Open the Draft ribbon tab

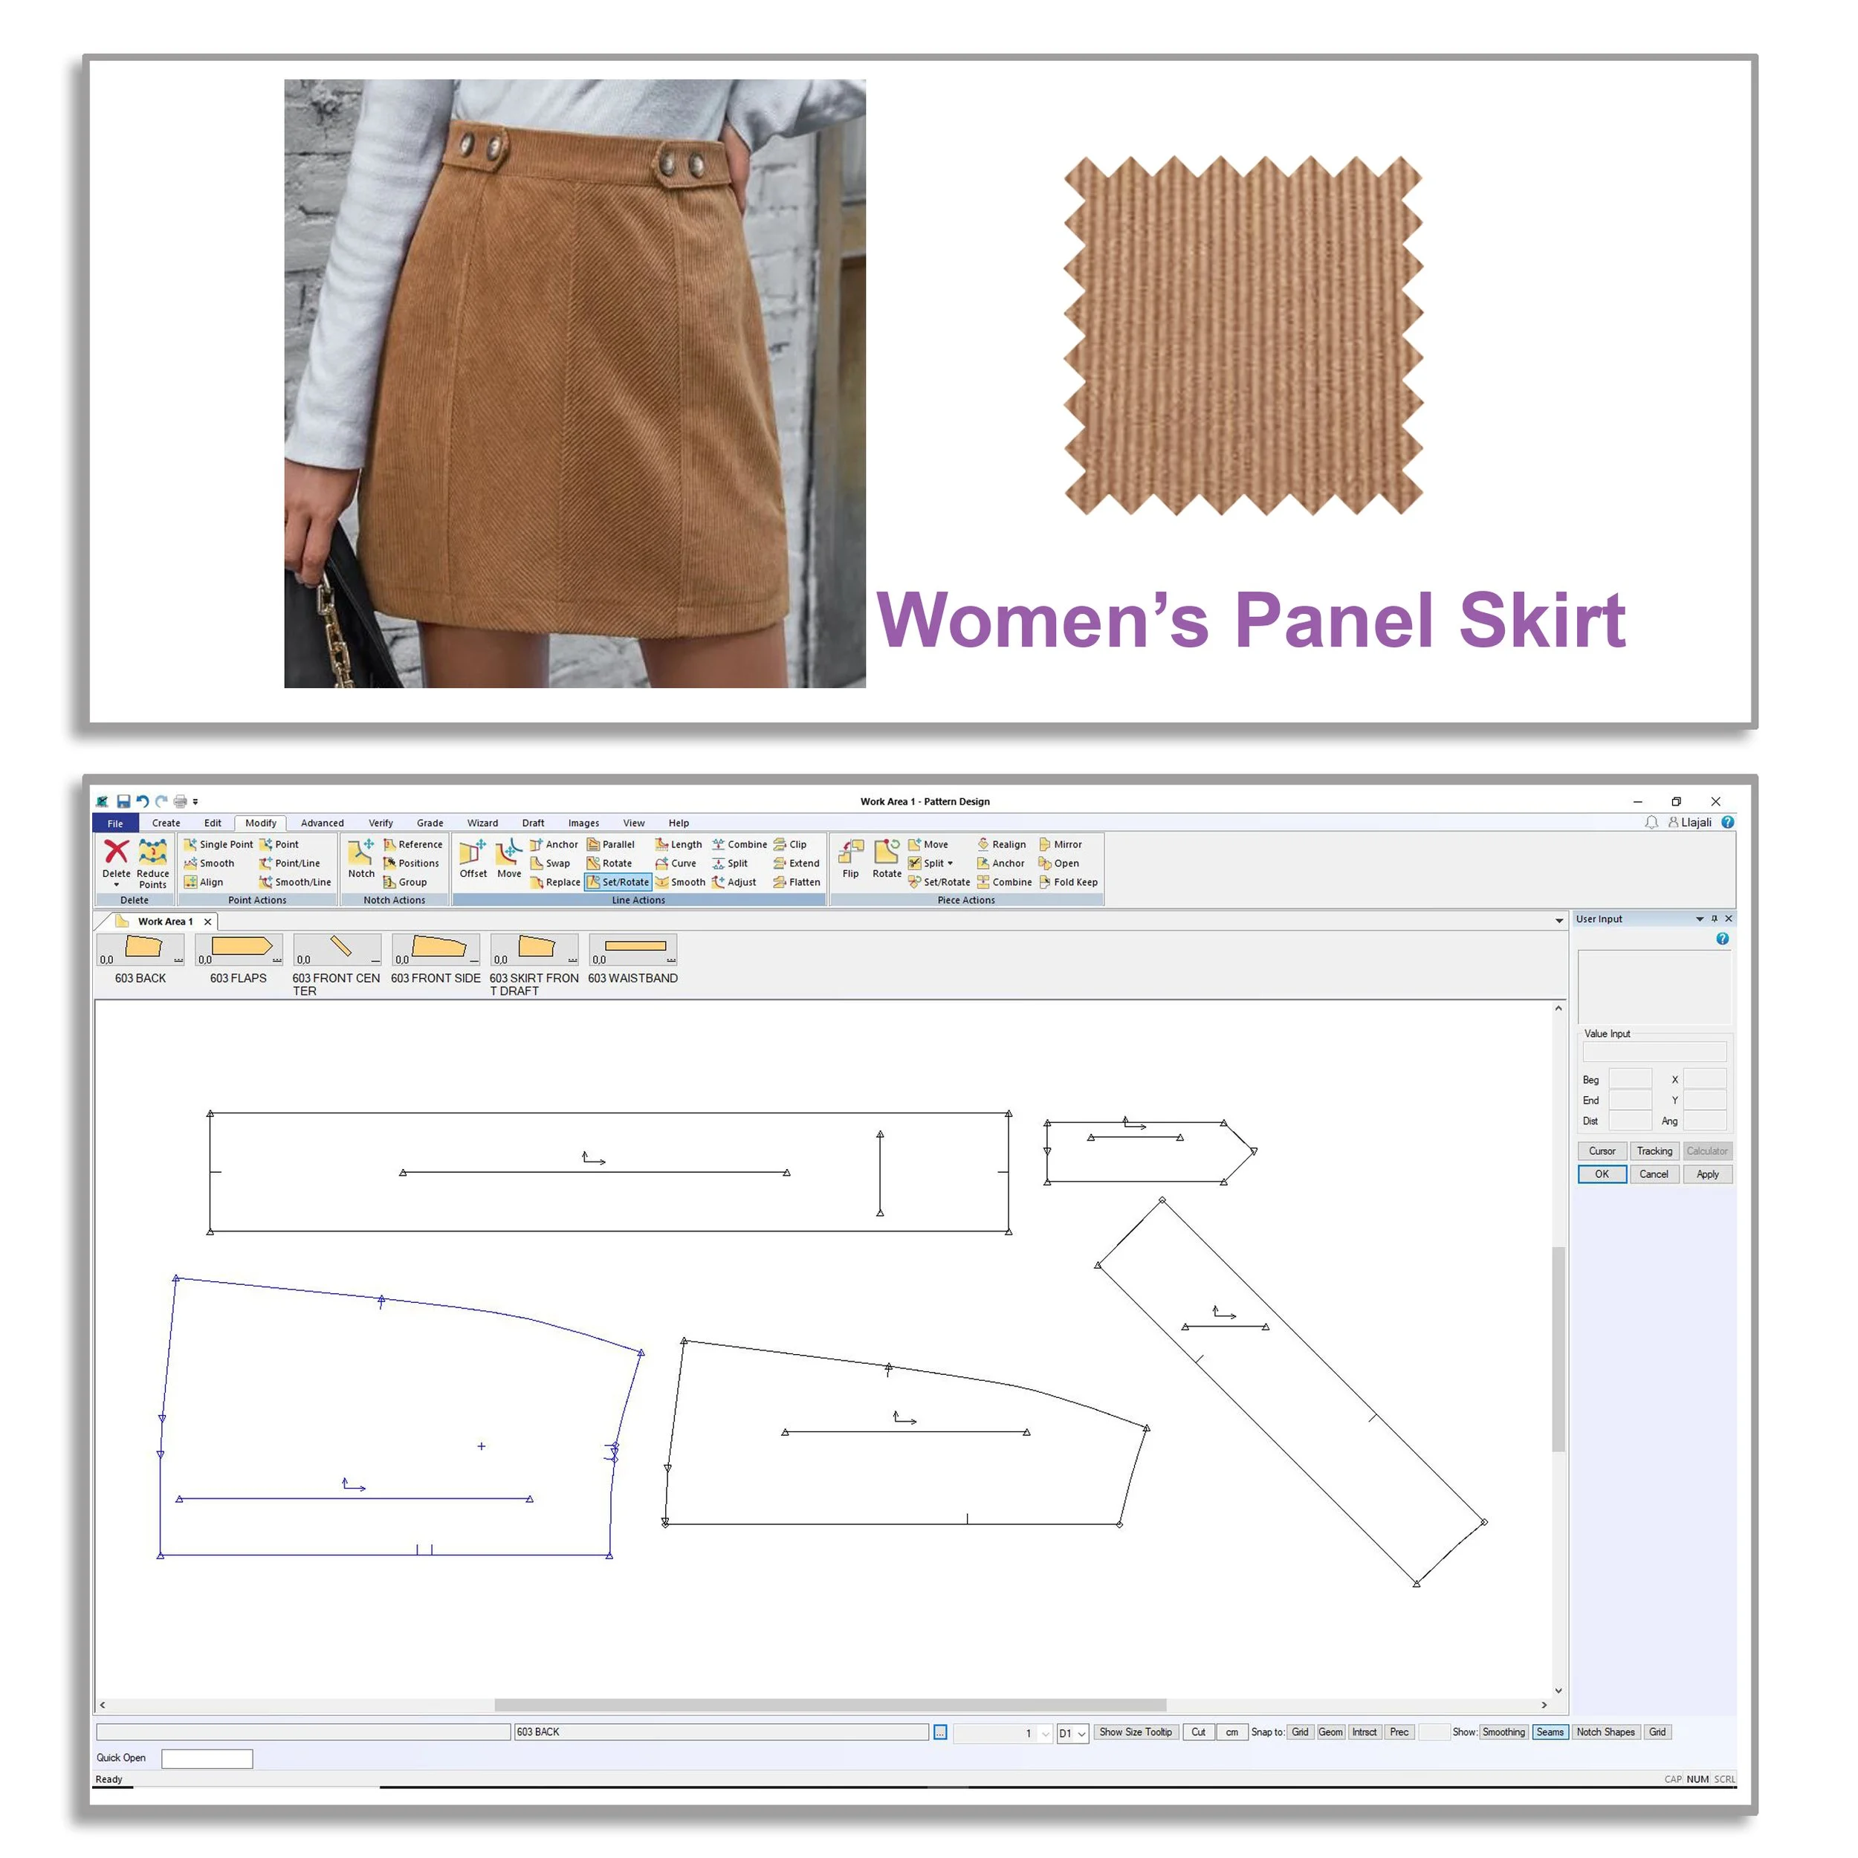point(533,823)
